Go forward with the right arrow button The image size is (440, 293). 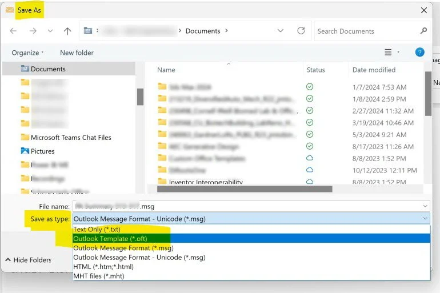[33, 31]
